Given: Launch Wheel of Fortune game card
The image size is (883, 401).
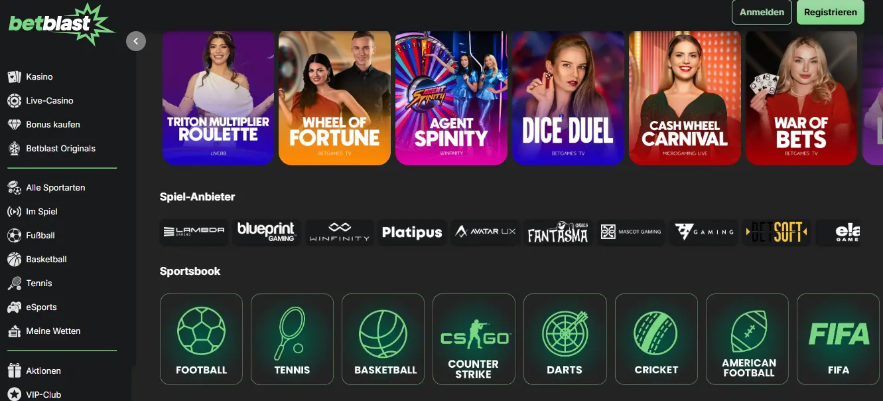Looking at the screenshot, I should [x=334, y=98].
